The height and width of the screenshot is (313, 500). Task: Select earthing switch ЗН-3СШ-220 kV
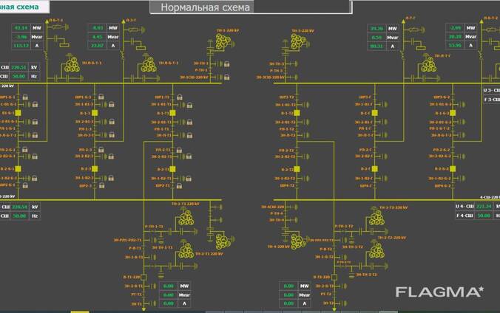pyautogui.click(x=291, y=77)
